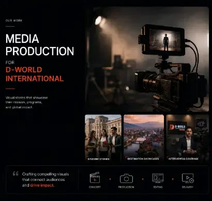Click the 'Visual stories that showcase' paragraph
This screenshot has width=212, height=201.
[x=26, y=103]
